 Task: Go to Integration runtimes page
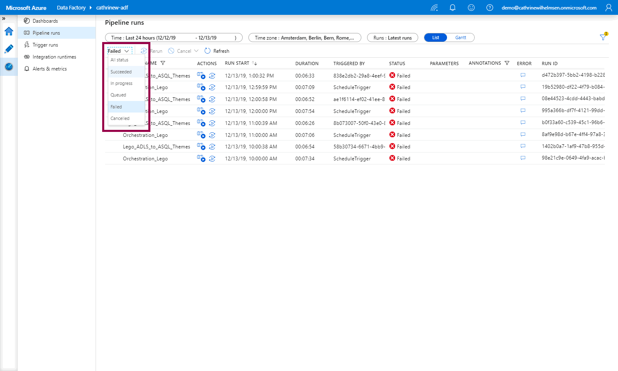tap(54, 57)
